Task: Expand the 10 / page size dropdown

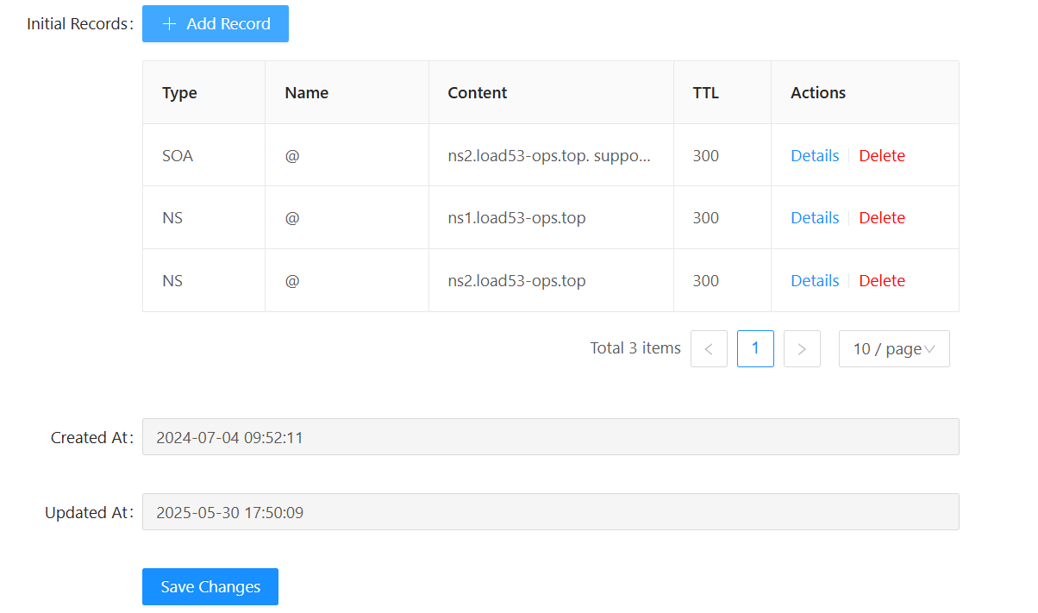Action: pyautogui.click(x=894, y=349)
